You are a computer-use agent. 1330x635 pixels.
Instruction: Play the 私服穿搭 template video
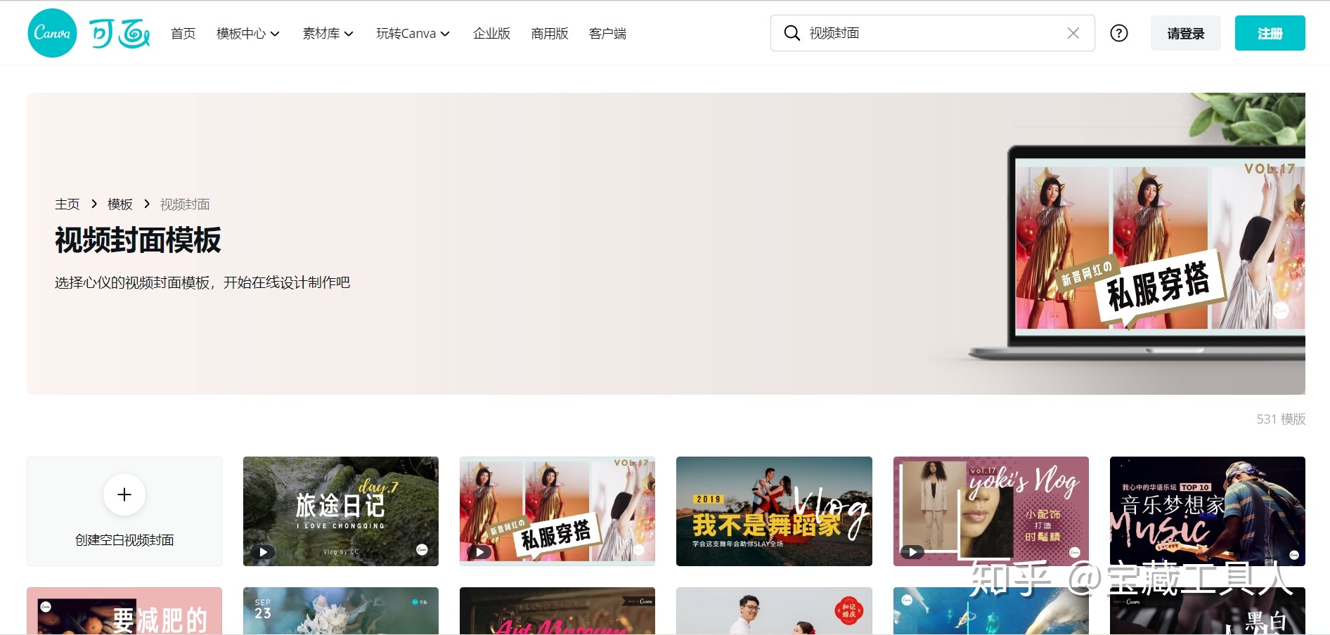click(479, 552)
